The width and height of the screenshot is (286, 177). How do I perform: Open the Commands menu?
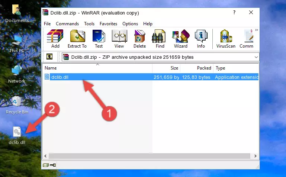pos(67,24)
